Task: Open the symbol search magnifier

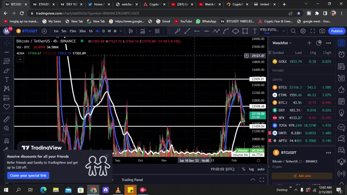Action: [293, 31]
